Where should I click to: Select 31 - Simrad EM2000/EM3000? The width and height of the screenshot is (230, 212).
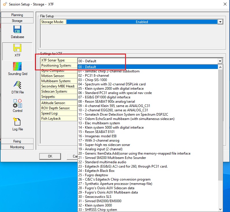pos(148,201)
